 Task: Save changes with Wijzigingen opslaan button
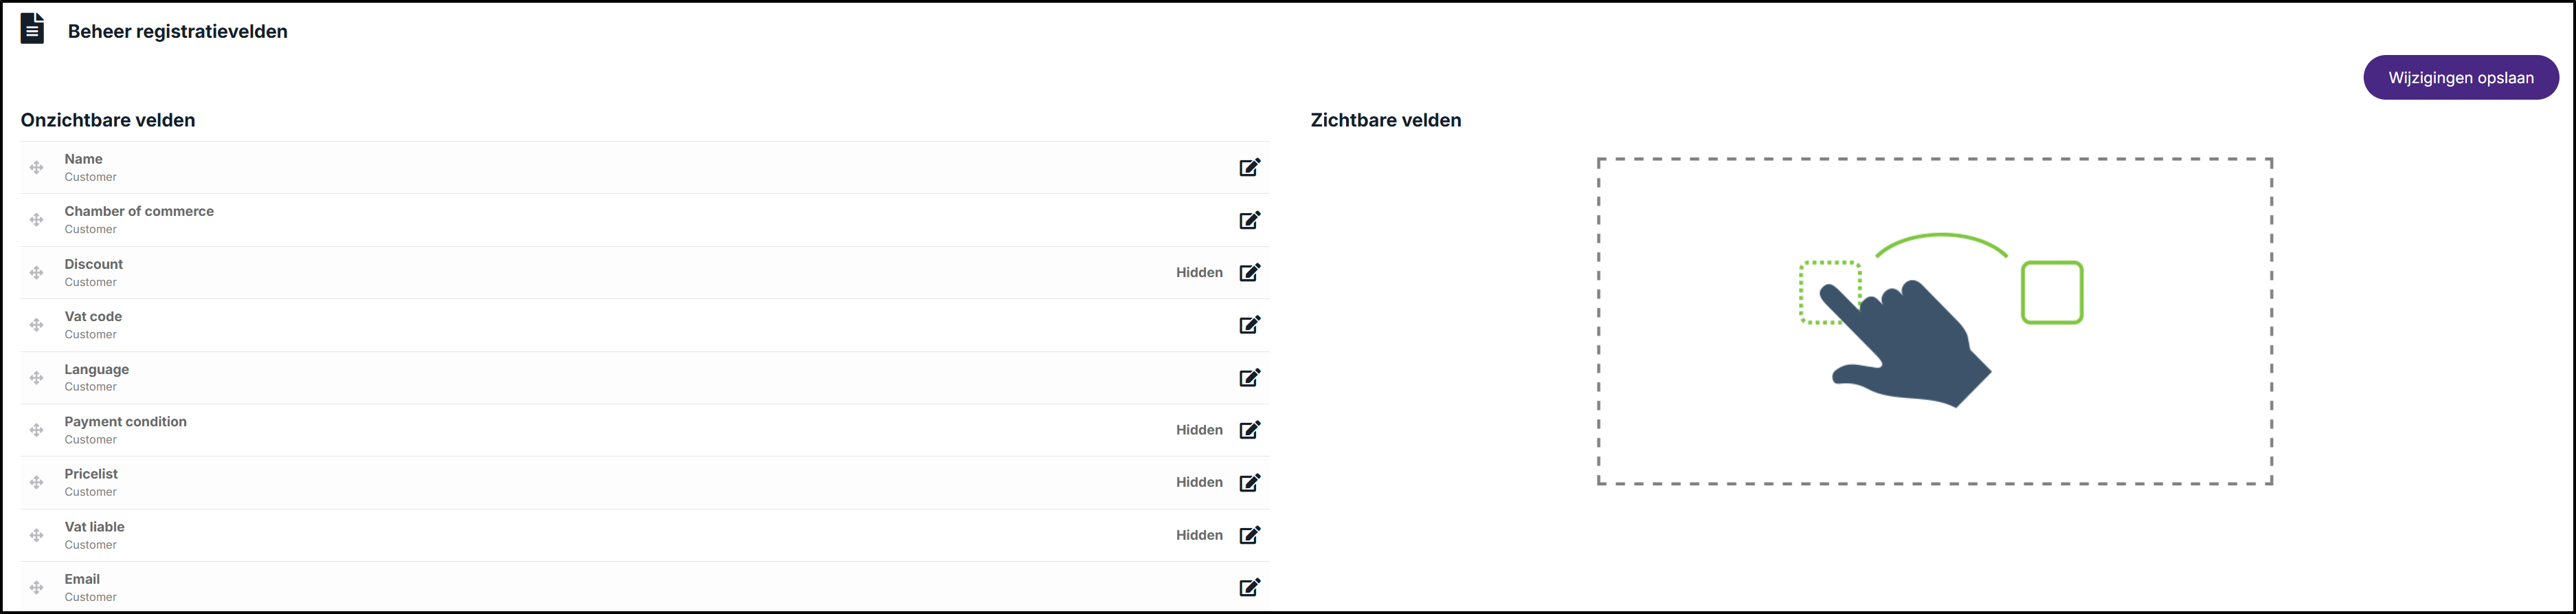pos(2460,77)
